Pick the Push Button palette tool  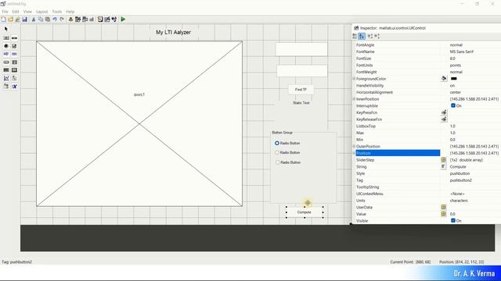6,38
